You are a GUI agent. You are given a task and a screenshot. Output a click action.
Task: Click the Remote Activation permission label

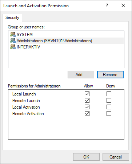click(28, 114)
